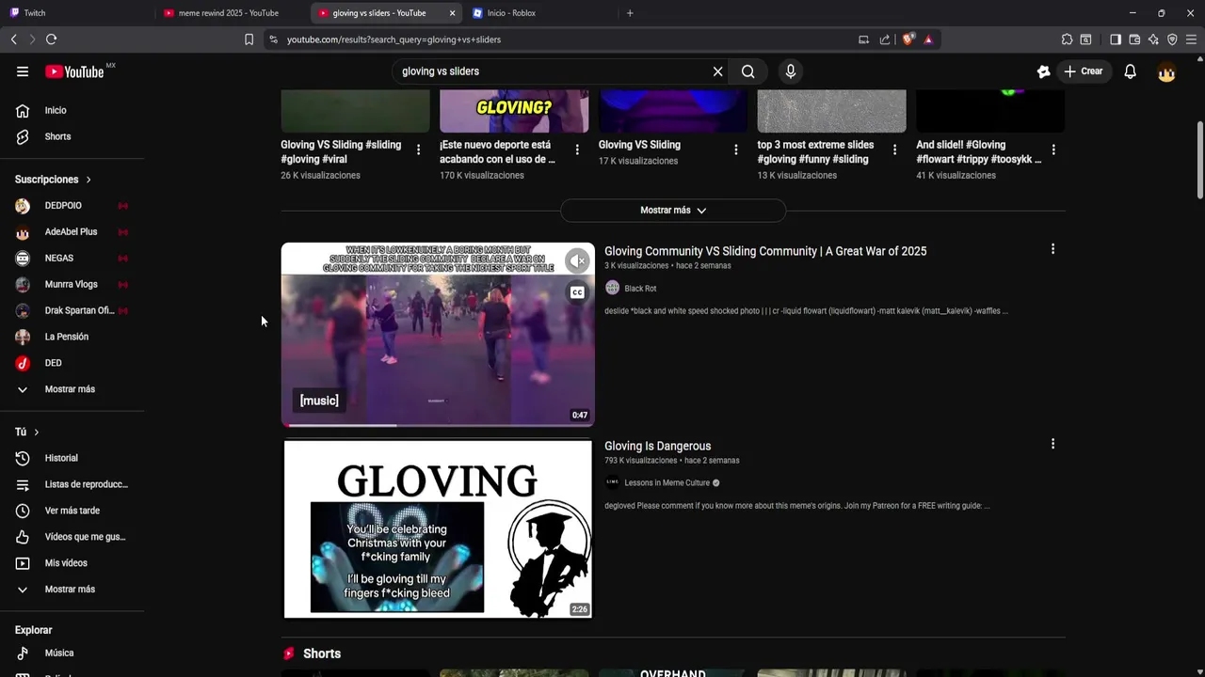Start voice search with microphone icon
Image resolution: width=1205 pixels, height=677 pixels.
[x=791, y=71]
